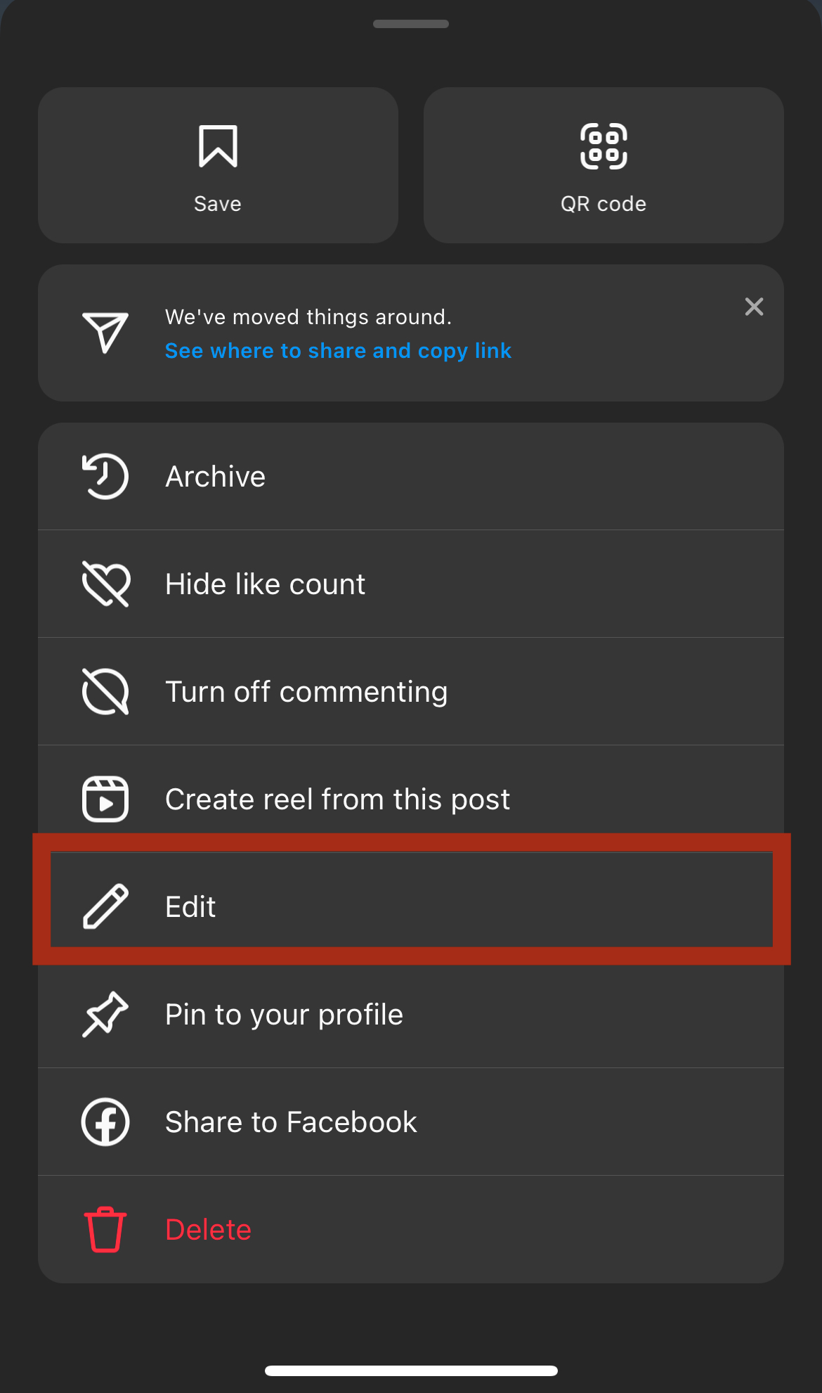Viewport: 822px width, 1393px height.
Task: Tap the pushpin icon
Action: [x=105, y=1014]
